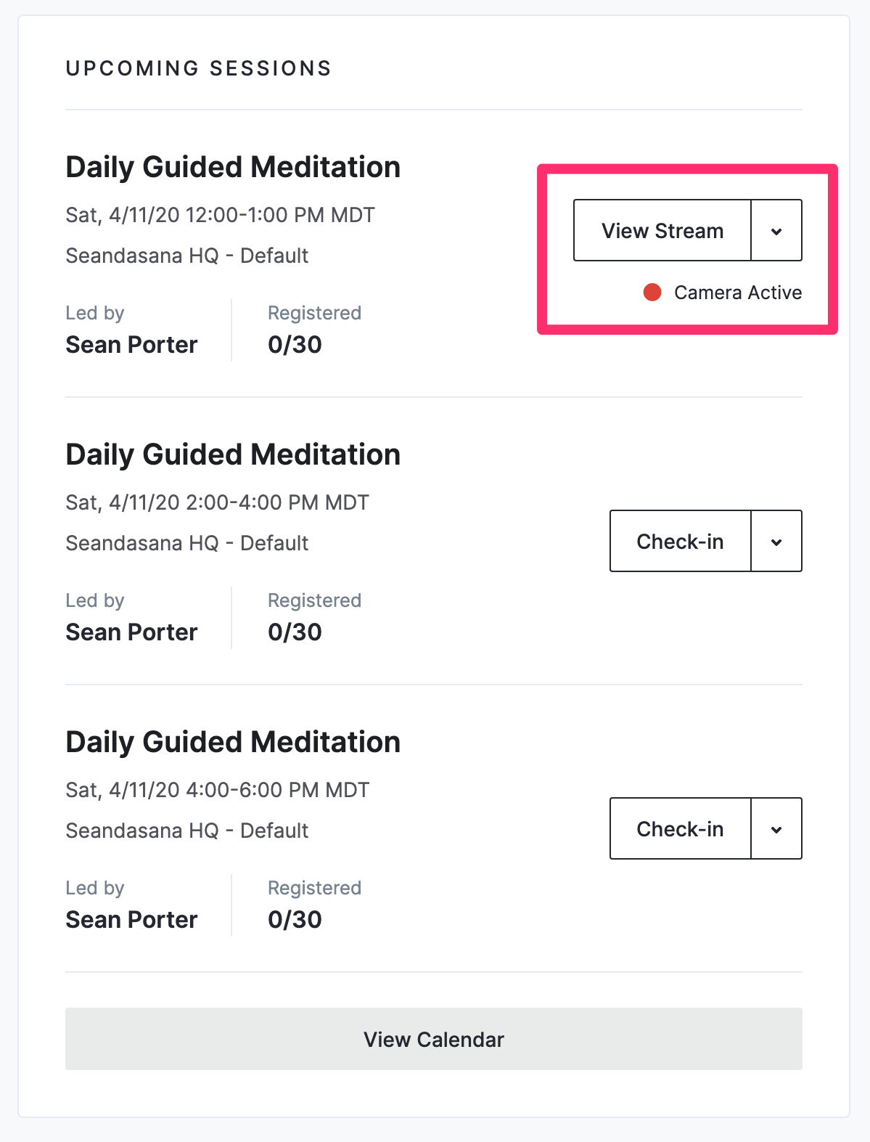Click the Sat, 4/11/20 12:00-1:00 PM MDT time
This screenshot has height=1142, width=870.
pyautogui.click(x=220, y=215)
